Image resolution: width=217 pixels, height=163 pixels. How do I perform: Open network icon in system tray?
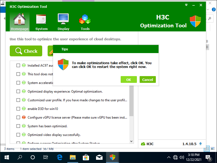[x=175, y=157]
